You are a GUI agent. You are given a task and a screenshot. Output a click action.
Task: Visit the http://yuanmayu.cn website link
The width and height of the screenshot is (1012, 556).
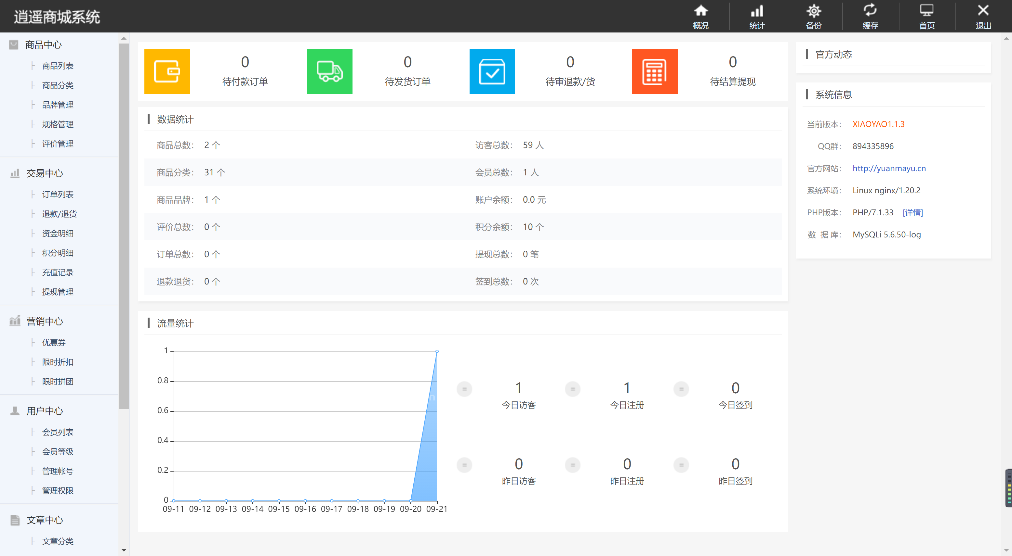click(889, 168)
